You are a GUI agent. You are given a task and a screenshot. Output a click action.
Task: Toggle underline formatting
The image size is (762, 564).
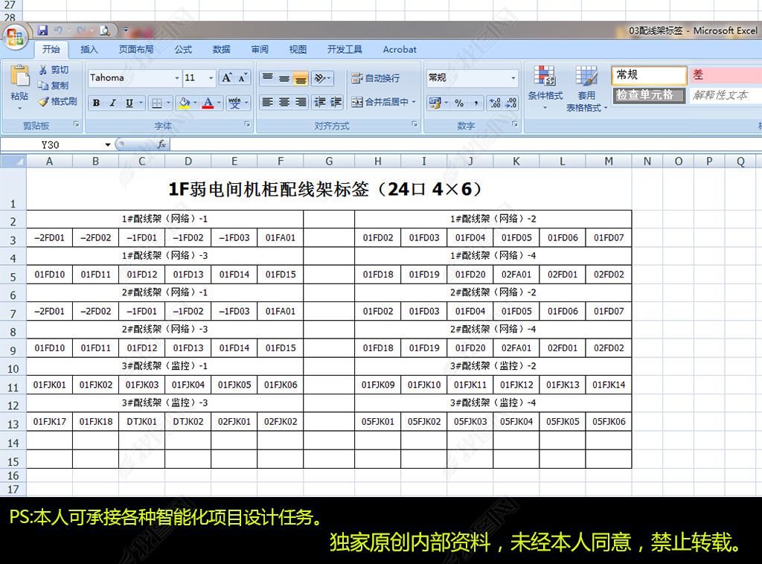129,103
